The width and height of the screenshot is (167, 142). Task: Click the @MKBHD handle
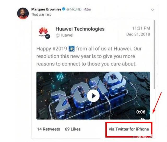point(74,9)
